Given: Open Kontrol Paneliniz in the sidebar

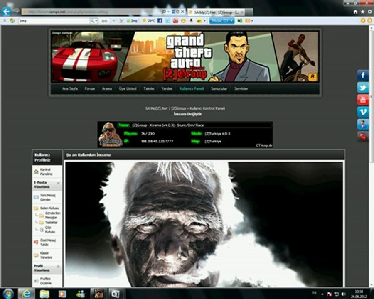Looking at the screenshot, I should tap(46, 172).
